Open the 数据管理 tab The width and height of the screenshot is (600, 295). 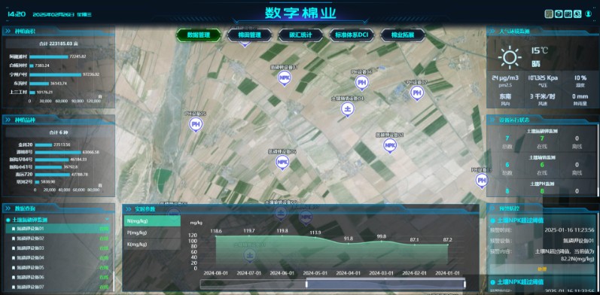(199, 35)
